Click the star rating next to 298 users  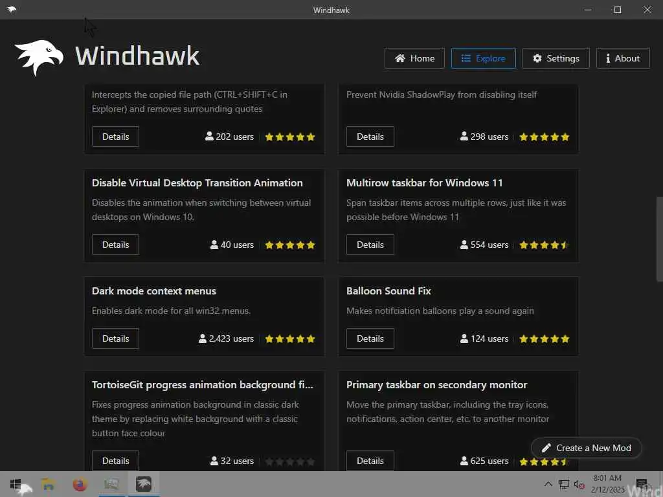pyautogui.click(x=544, y=137)
